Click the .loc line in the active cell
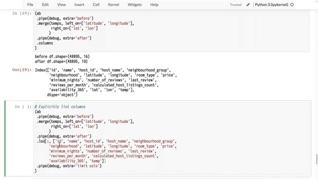The image size is (318, 179). (x=106, y=141)
